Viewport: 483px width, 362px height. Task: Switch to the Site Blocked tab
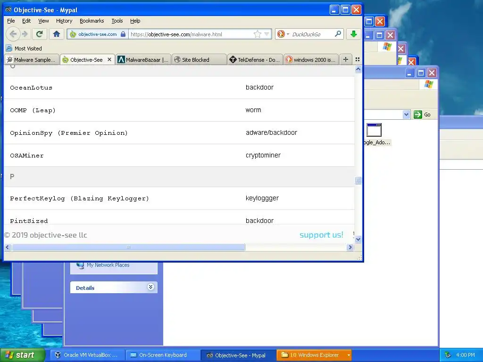click(x=199, y=60)
